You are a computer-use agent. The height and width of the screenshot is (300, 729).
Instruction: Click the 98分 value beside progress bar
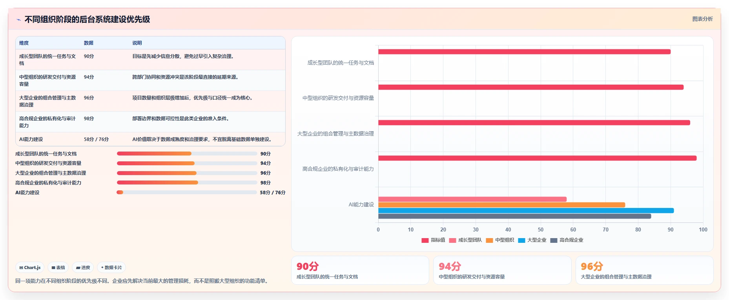pos(266,183)
